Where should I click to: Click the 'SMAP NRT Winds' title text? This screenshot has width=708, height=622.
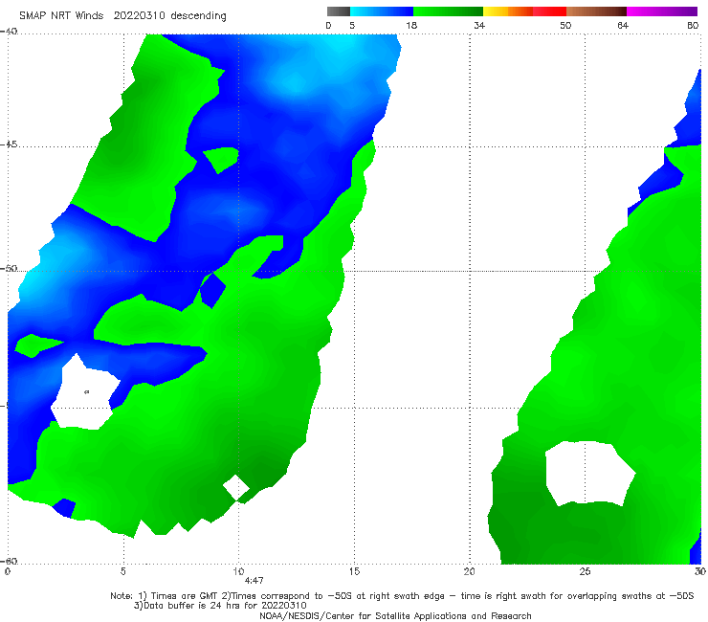pyautogui.click(x=61, y=15)
